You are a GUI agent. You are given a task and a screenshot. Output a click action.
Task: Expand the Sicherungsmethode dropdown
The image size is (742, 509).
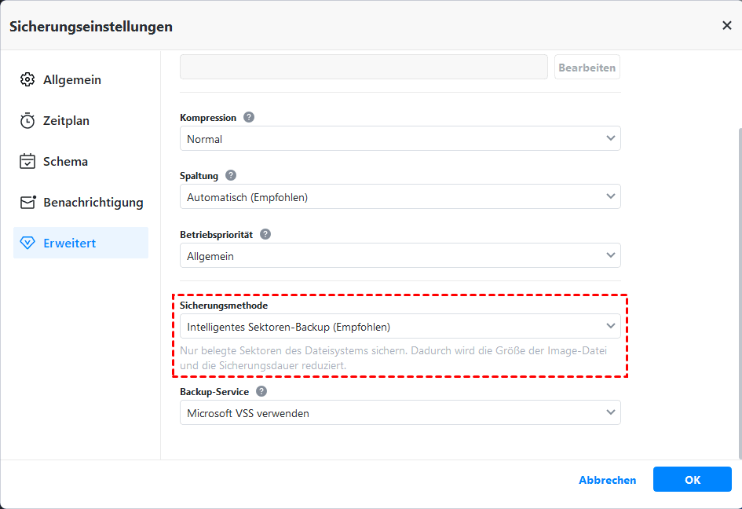[400, 327]
